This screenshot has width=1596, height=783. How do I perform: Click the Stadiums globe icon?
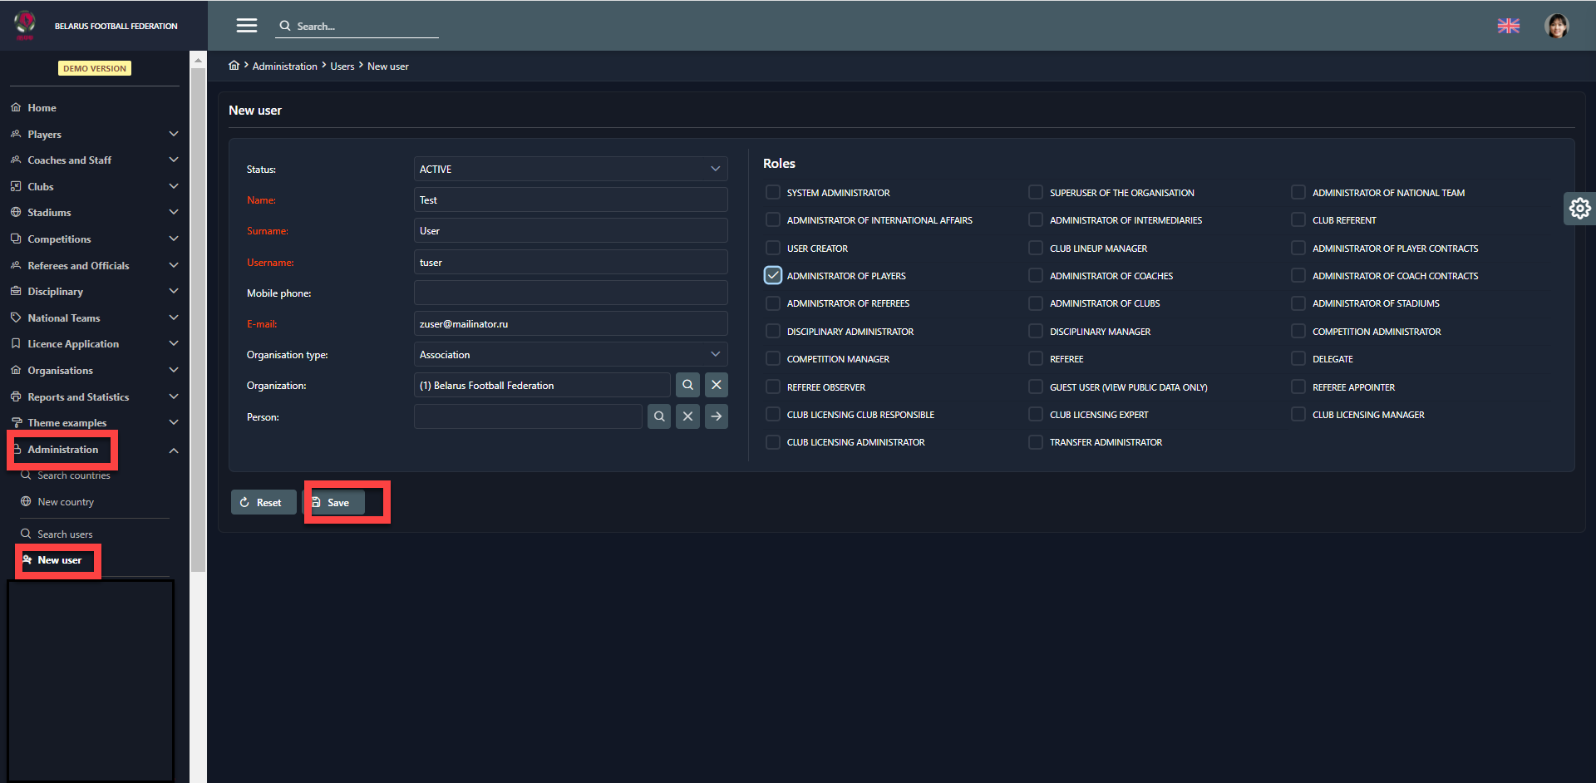tap(16, 212)
